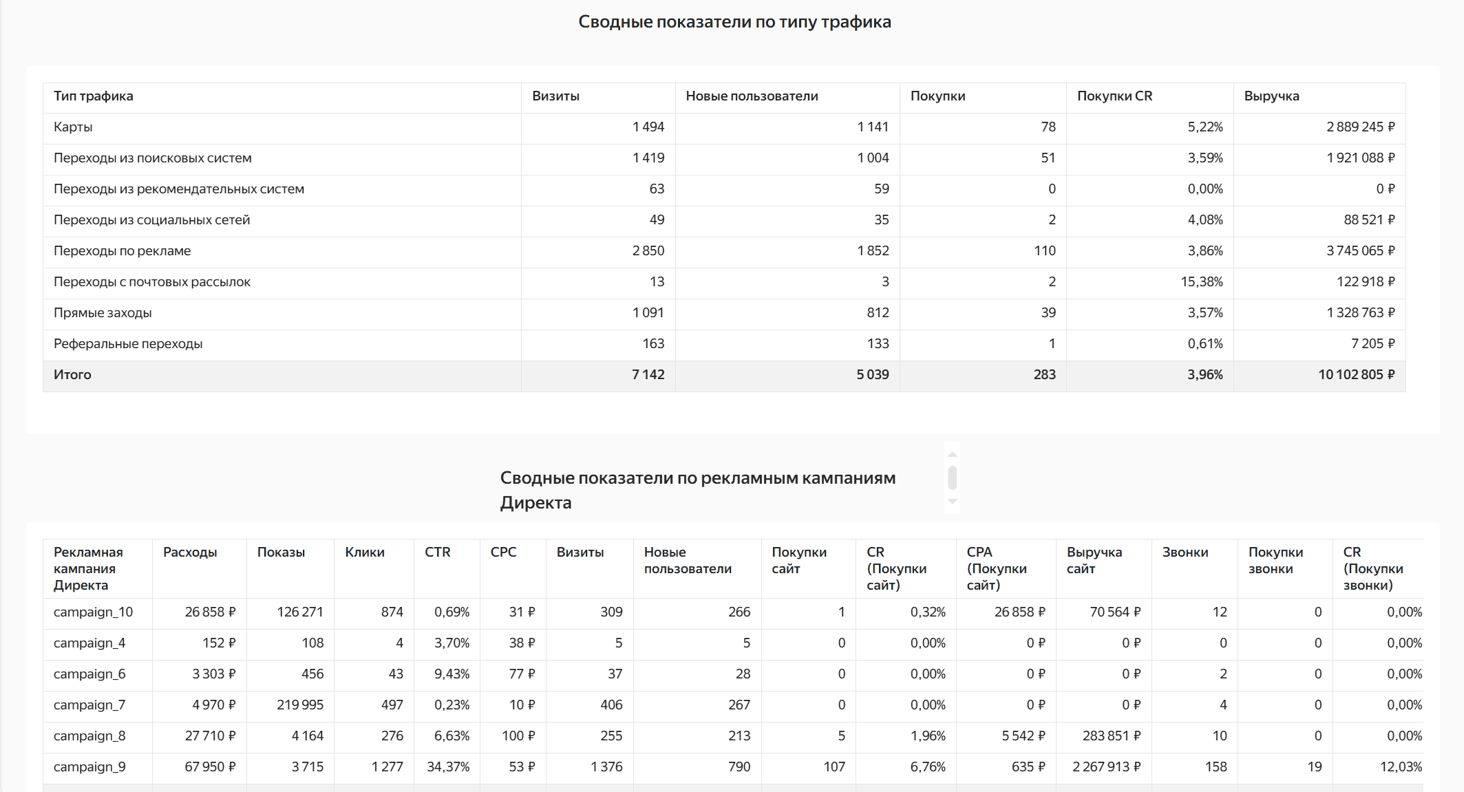This screenshot has width=1464, height=792.
Task: Select the campaign_9 row
Action: (x=94, y=767)
